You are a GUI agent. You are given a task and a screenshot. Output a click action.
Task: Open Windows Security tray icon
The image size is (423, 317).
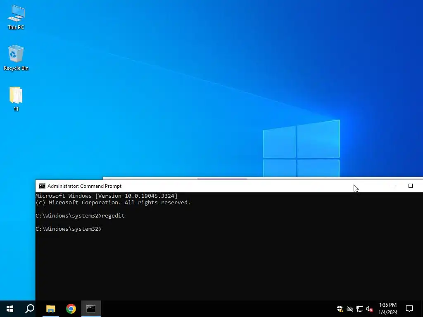click(x=340, y=309)
